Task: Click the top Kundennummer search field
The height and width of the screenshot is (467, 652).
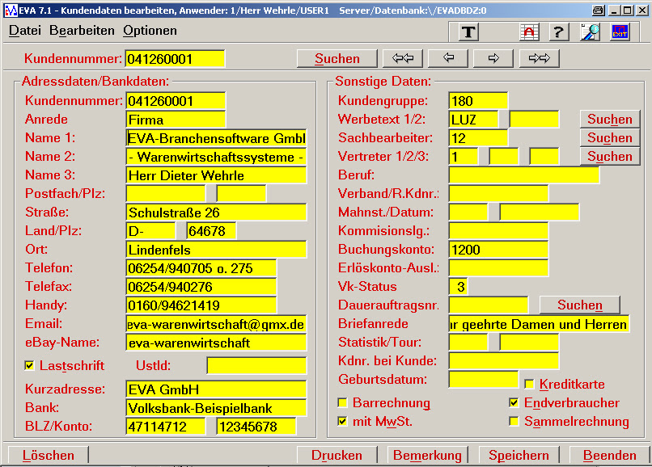Action: 175,59
